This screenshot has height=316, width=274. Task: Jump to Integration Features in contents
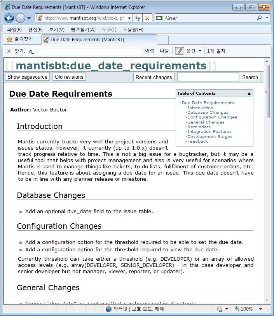pyautogui.click(x=209, y=131)
